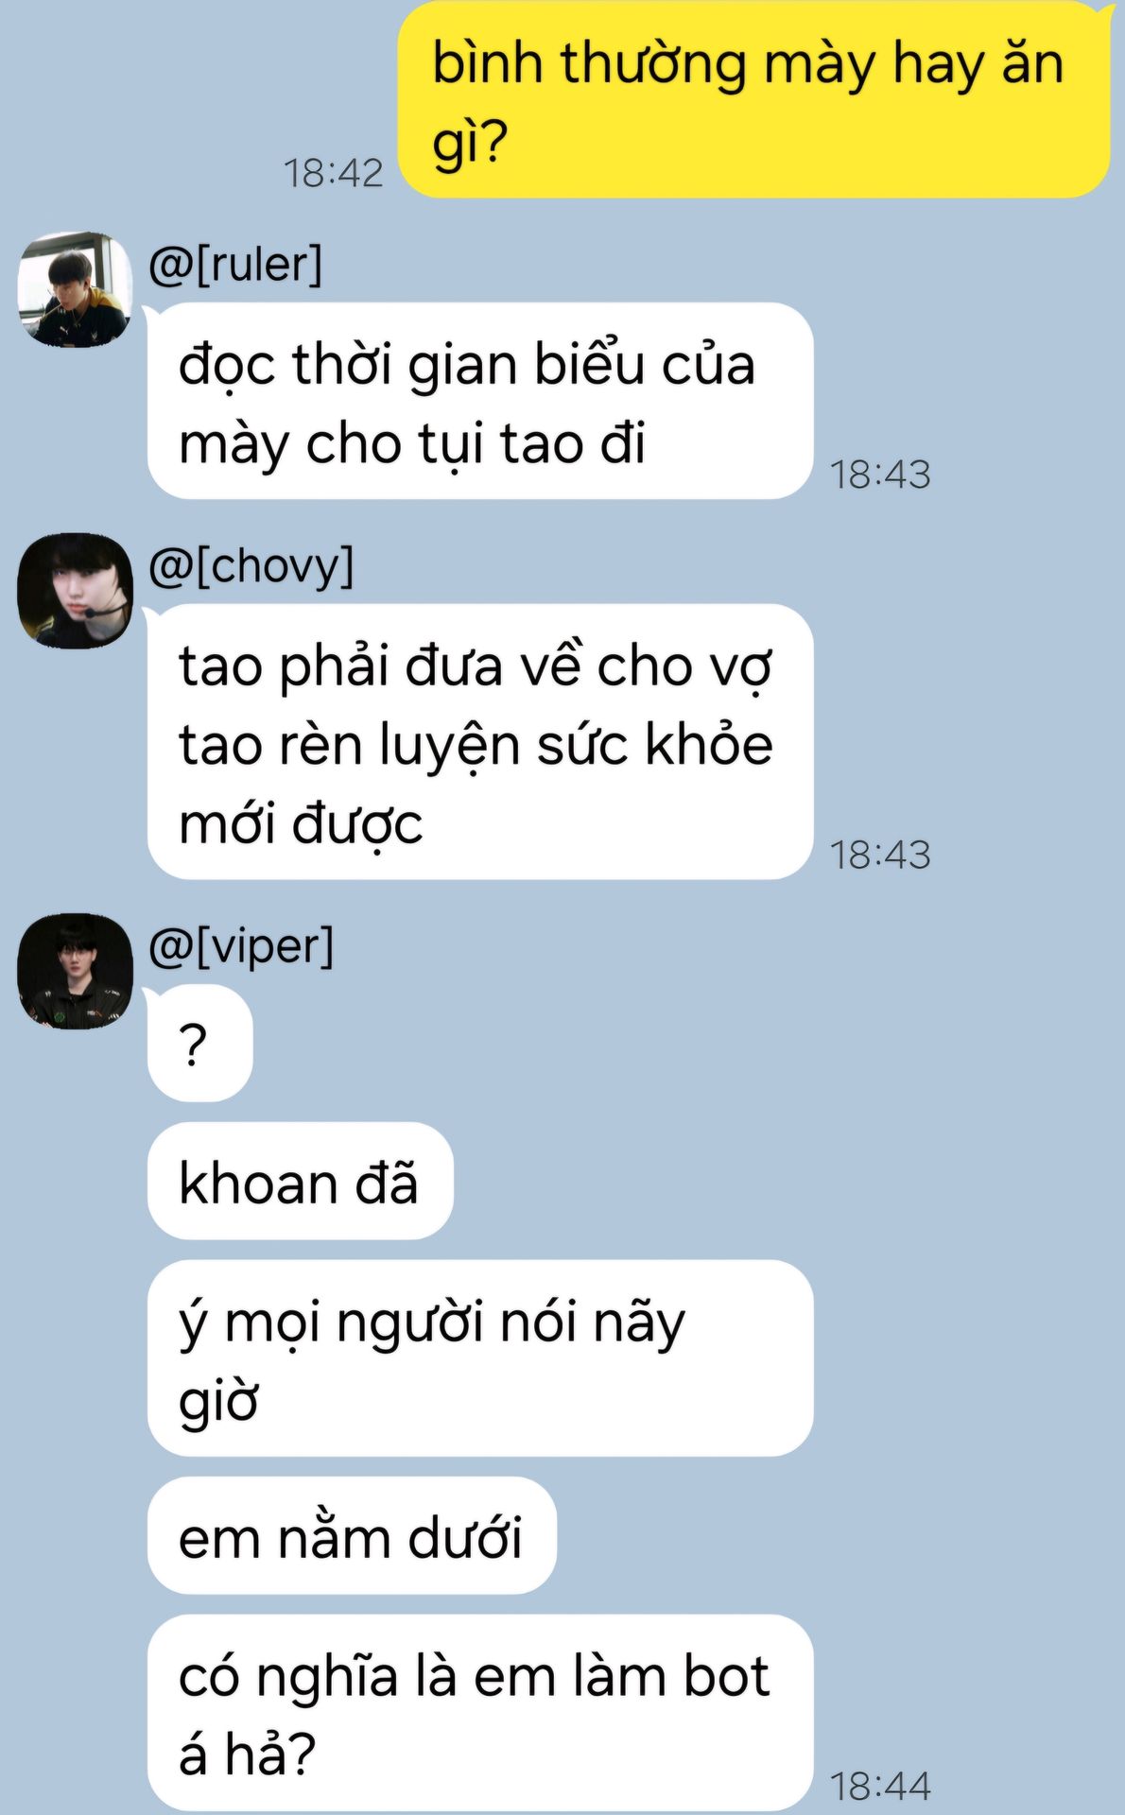1125x1815 pixels.
Task: Tap the 18:43 timestamp beside chovy's message
Action: (x=880, y=855)
